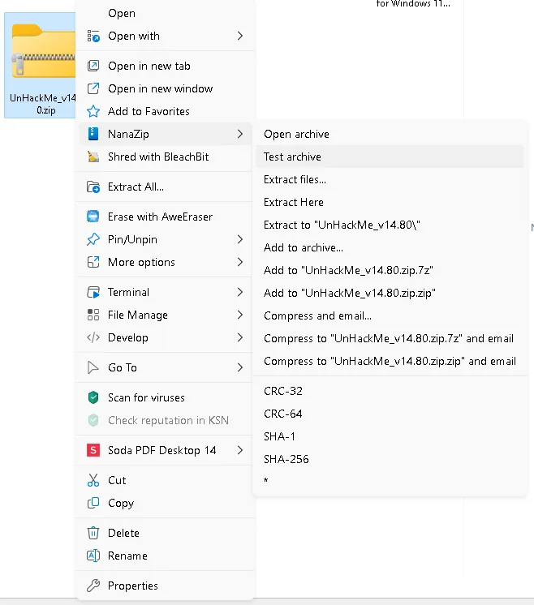Click the Soda PDF Desktop 14 icon
Screen dimensions: 534x605
click(93, 450)
